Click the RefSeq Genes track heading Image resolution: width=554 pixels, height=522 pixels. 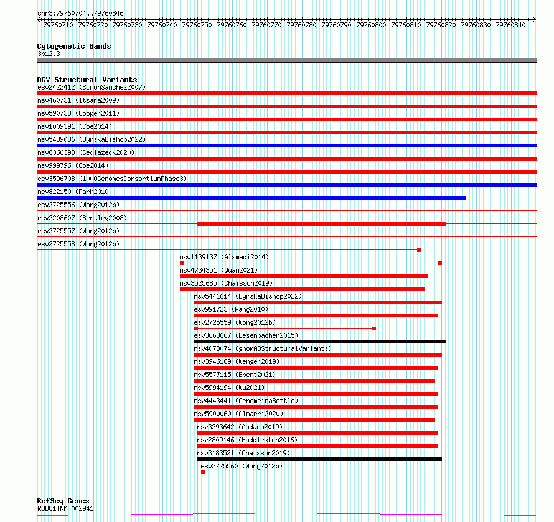pyautogui.click(x=63, y=501)
